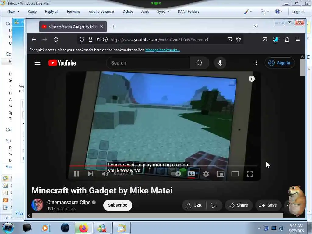Viewport: 312px width, 234px height.
Task: Open the Pocket save icon
Action: click(x=265, y=39)
